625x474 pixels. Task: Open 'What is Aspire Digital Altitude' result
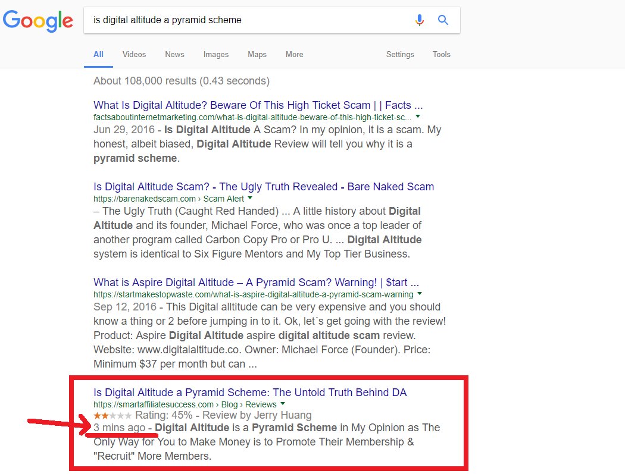[256, 282]
